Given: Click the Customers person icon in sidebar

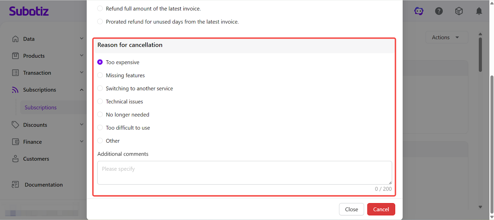Looking at the screenshot, I should [x=15, y=159].
